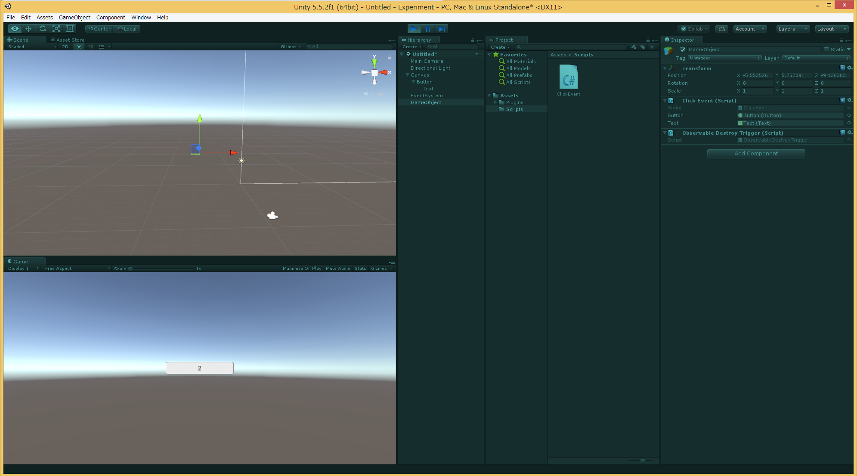Click the Layout dropdown in top toolbar
857x476 pixels.
(831, 29)
